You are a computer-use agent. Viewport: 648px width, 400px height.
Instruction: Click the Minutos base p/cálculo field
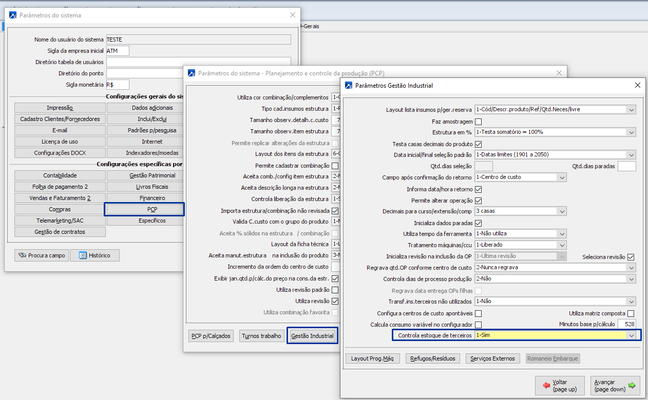click(626, 324)
